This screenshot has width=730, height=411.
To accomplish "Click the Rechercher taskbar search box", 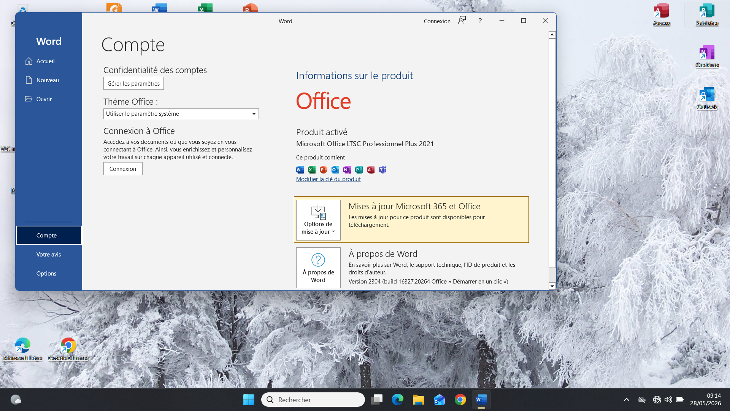I will click(x=313, y=400).
